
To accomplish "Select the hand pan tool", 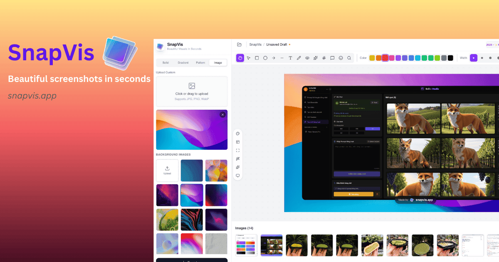I will (240, 58).
